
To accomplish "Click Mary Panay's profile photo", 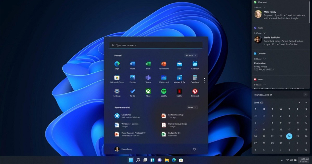I will [x=258, y=14].
